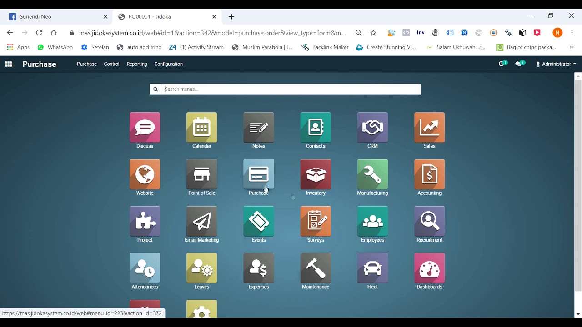Open the Email Marketing app
This screenshot has width=582, height=327.
[x=201, y=222]
